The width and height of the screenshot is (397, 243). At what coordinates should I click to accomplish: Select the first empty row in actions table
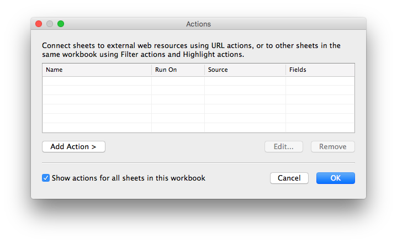click(x=199, y=81)
